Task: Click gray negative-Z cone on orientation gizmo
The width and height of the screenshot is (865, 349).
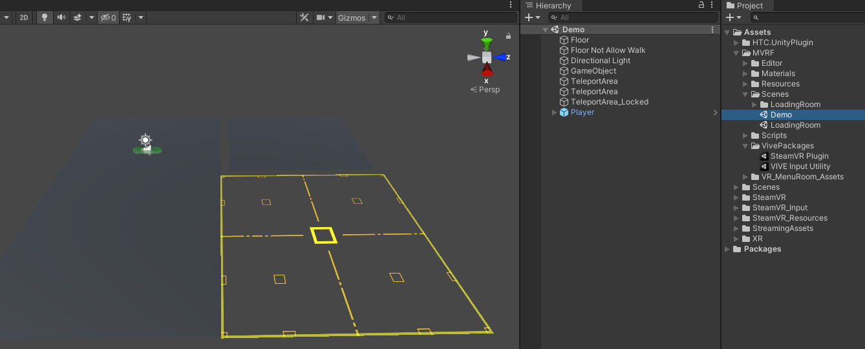Action: click(473, 57)
